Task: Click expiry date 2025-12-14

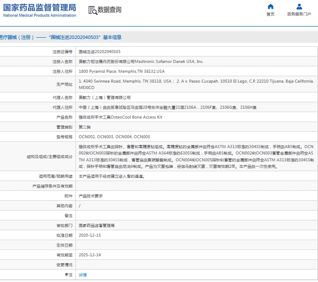Action: pos(90,255)
